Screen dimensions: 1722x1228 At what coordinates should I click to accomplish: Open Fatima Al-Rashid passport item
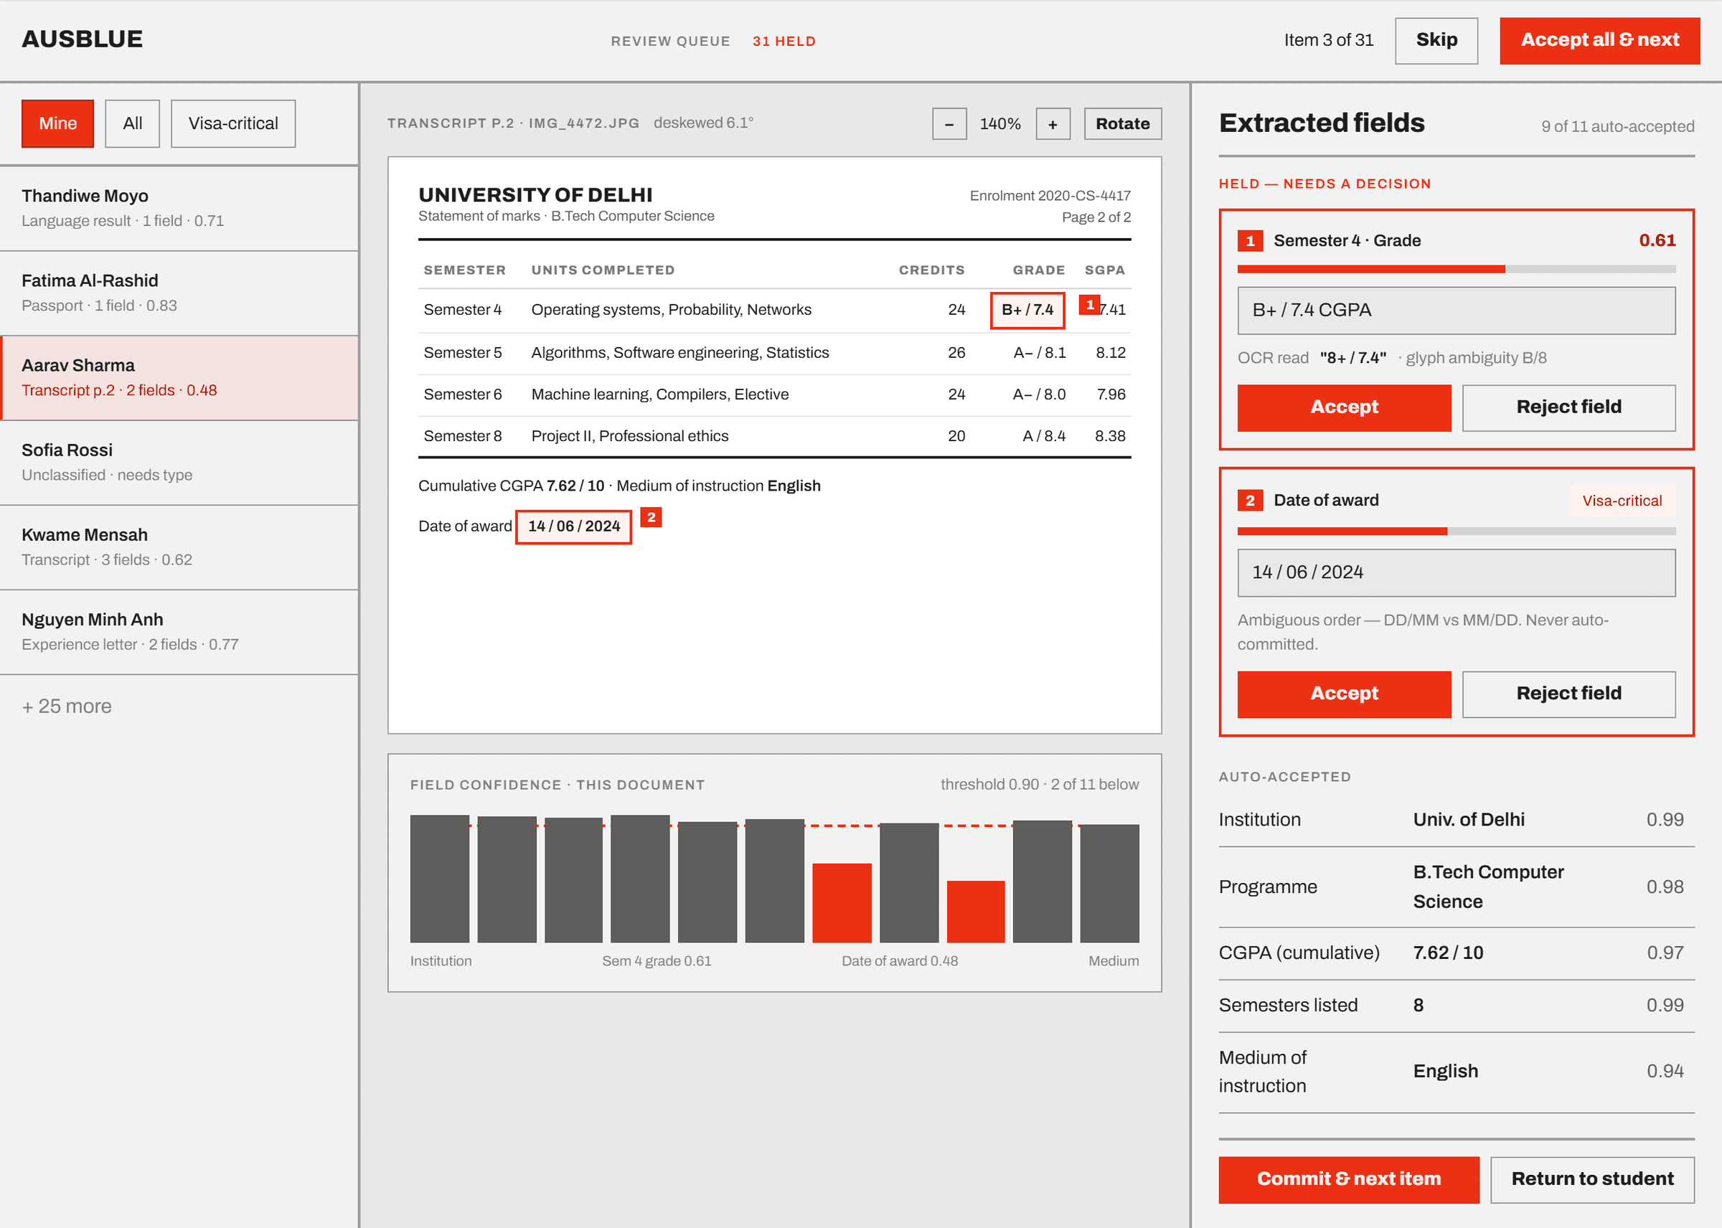tap(179, 293)
